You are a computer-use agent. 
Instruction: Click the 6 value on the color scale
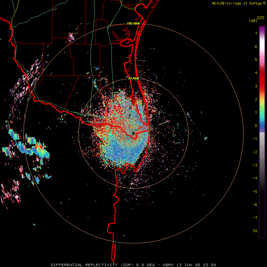(x=256, y=47)
